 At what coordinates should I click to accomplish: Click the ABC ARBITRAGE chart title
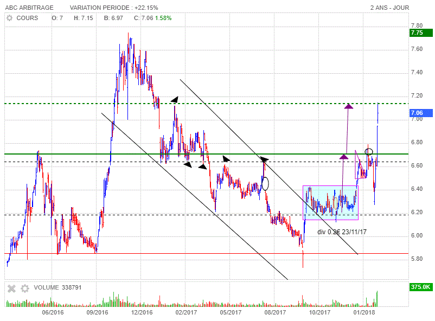[29, 8]
